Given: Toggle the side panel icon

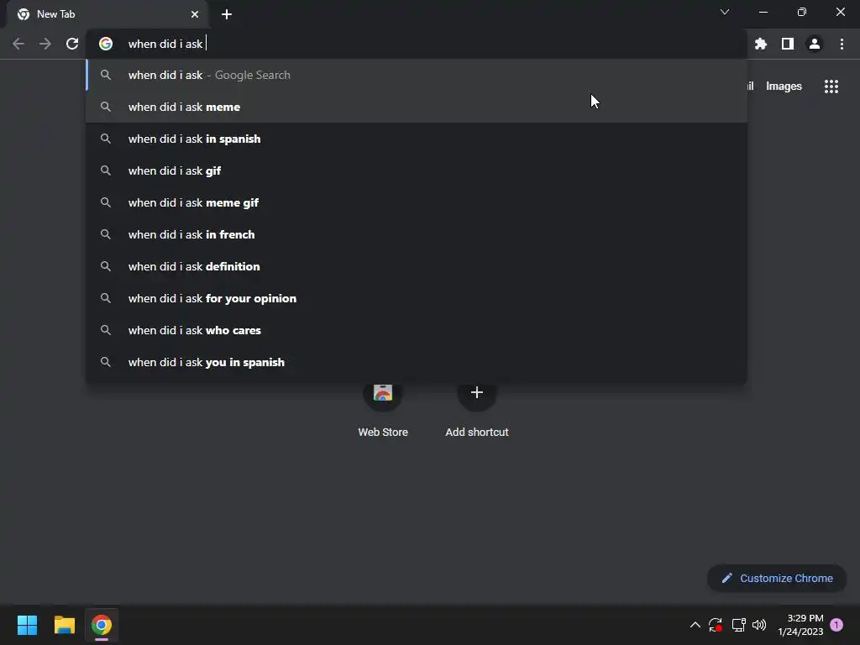Looking at the screenshot, I should pos(788,44).
